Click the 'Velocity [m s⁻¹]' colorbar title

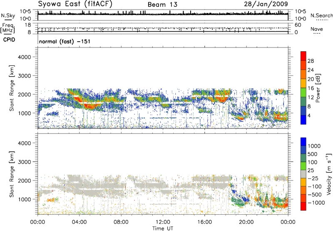coord(329,174)
